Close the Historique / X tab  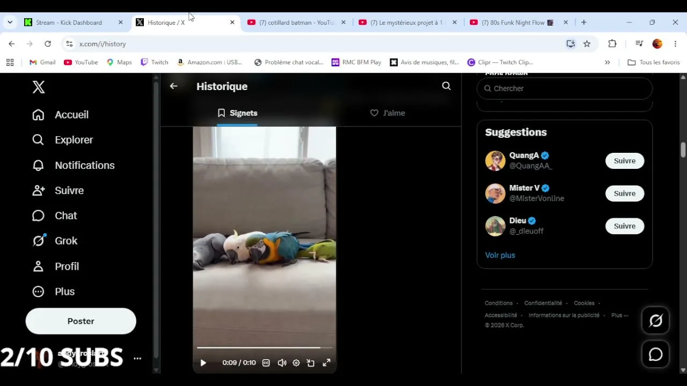pyautogui.click(x=232, y=23)
